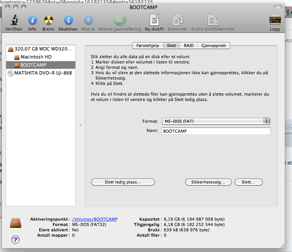Click the BOOTCAMP window title
The image size is (292, 252).
[143, 7]
